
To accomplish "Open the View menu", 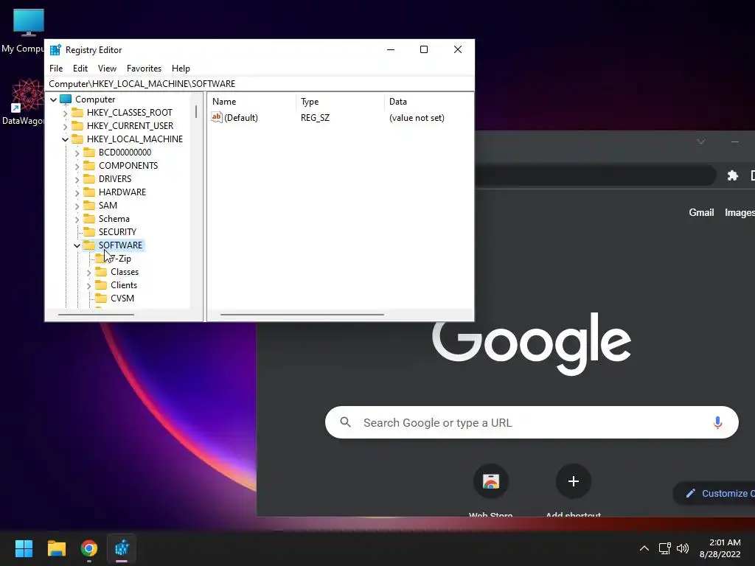I will click(107, 69).
